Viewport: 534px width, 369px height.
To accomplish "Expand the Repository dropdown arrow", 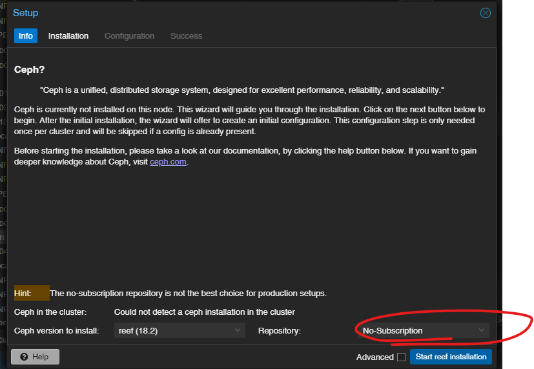I will coord(481,330).
